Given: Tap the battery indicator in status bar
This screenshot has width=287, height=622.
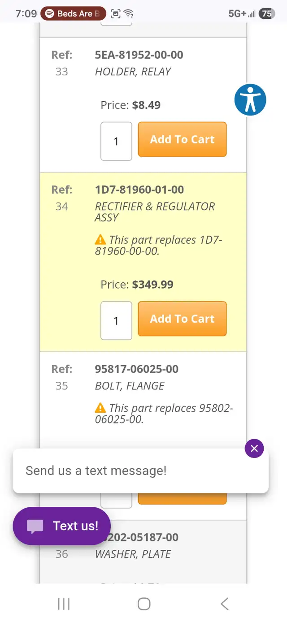Looking at the screenshot, I should (266, 13).
